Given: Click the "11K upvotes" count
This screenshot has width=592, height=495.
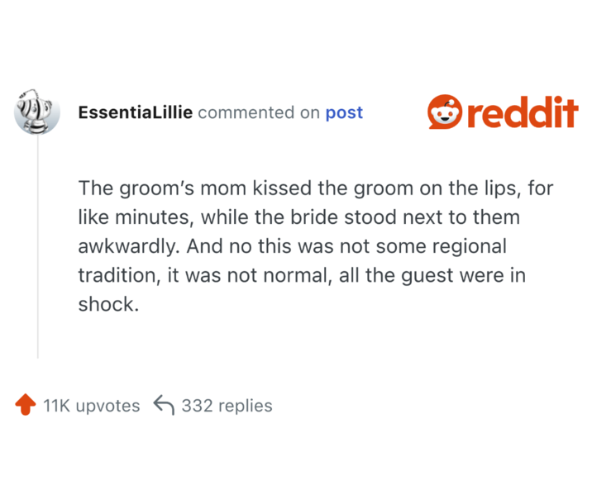Looking at the screenshot, I should click(91, 406).
